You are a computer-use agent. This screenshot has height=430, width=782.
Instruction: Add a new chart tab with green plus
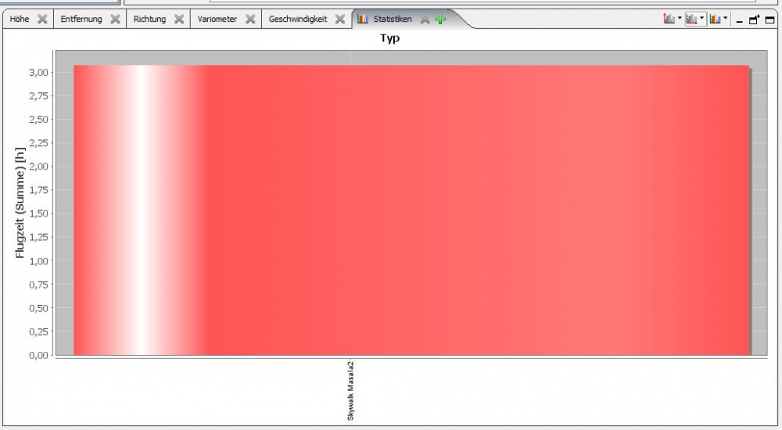point(439,19)
